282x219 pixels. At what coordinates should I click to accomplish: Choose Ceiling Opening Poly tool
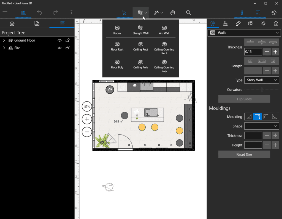[x=164, y=66]
